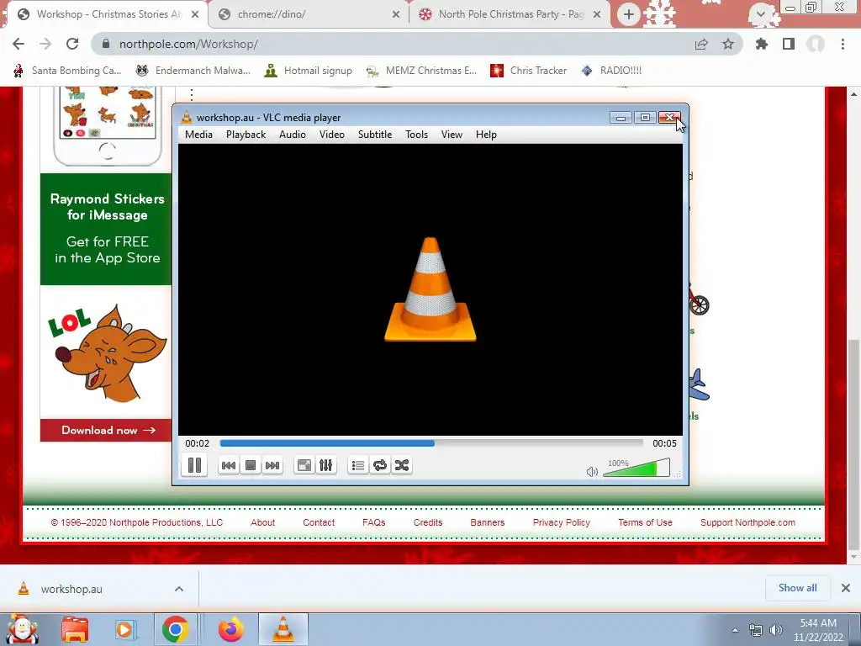Open Chrome extensions puzzle icon
Viewport: 861px width, 646px height.
pos(762,44)
